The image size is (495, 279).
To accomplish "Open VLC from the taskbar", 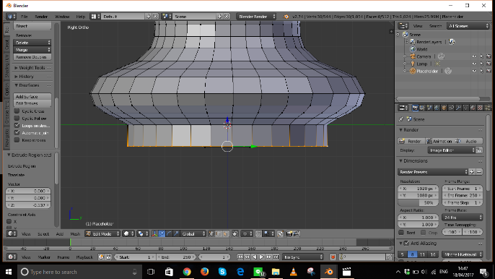I will pos(293,272).
